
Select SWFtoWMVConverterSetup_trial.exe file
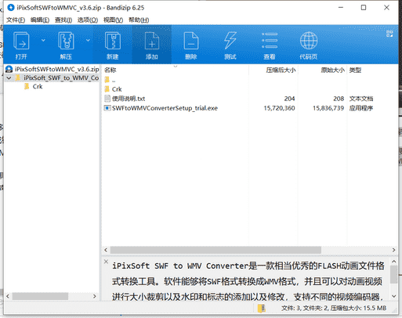161,108
